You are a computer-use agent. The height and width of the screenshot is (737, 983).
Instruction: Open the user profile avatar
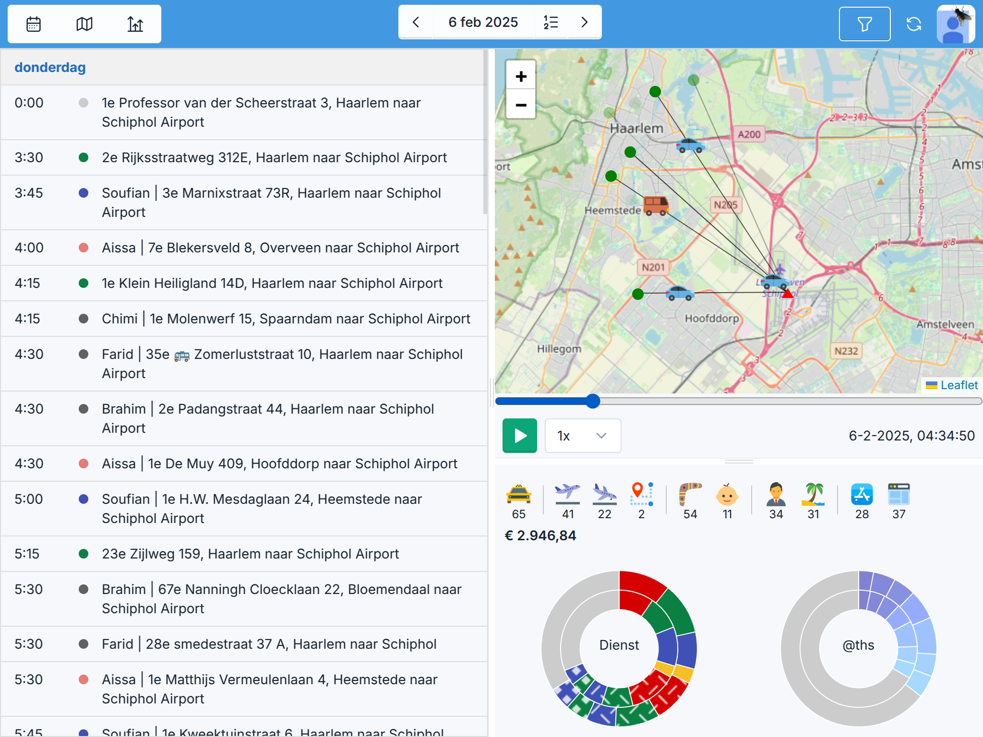point(956,24)
